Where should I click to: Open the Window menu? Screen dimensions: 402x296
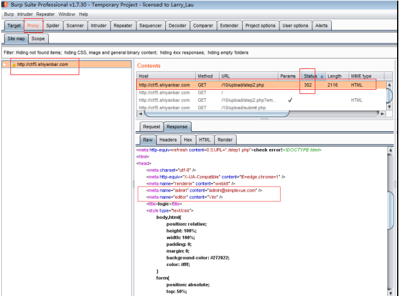(x=66, y=14)
